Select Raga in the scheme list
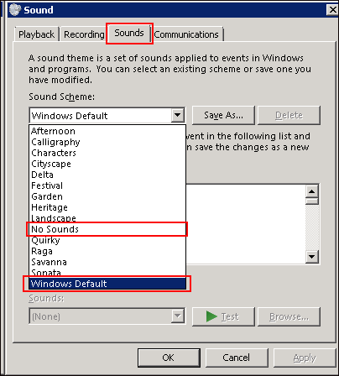 [x=107, y=251]
